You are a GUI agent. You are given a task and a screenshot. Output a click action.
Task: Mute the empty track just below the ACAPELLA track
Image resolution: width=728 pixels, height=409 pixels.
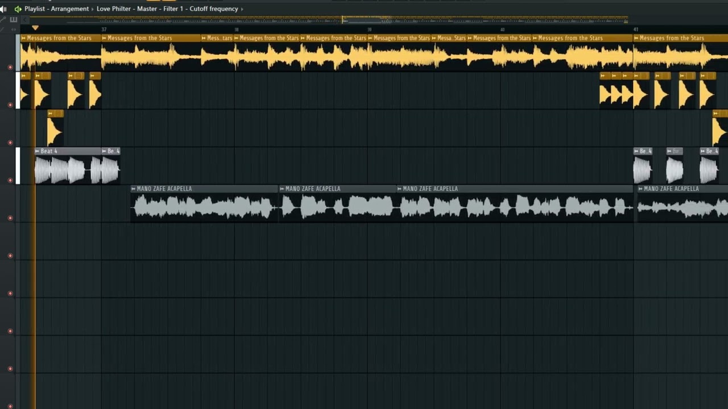point(10,256)
